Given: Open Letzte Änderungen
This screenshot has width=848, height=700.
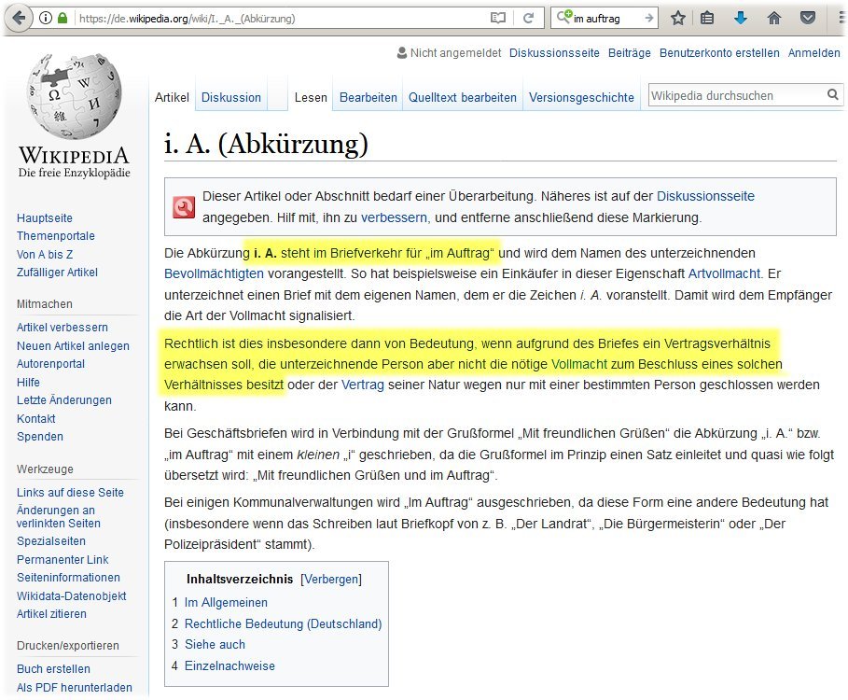Looking at the screenshot, I should point(64,399).
